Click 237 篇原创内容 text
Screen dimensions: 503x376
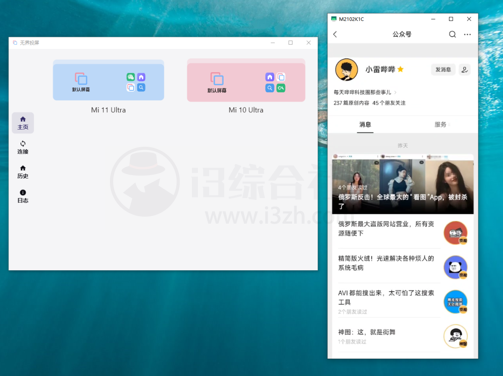point(351,103)
